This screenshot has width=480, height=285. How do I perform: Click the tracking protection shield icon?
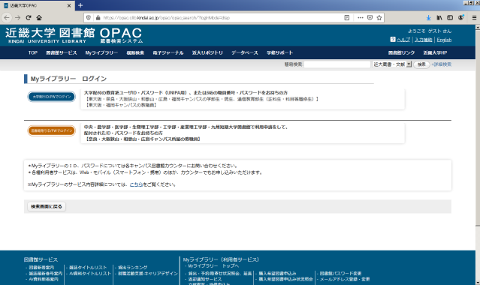pos(89,18)
